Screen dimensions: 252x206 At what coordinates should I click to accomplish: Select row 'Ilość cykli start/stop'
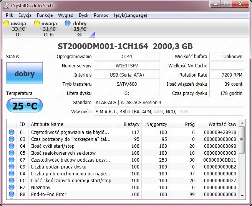click(123, 146)
